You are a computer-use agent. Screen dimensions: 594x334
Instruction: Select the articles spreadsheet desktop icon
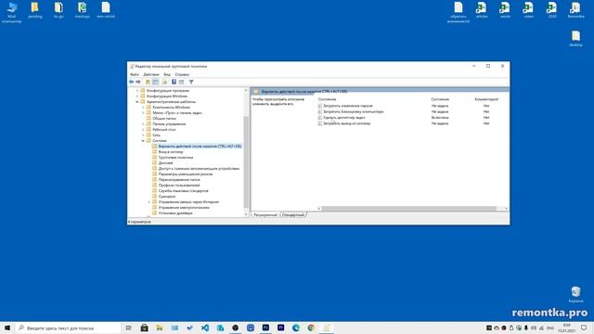pos(482,10)
